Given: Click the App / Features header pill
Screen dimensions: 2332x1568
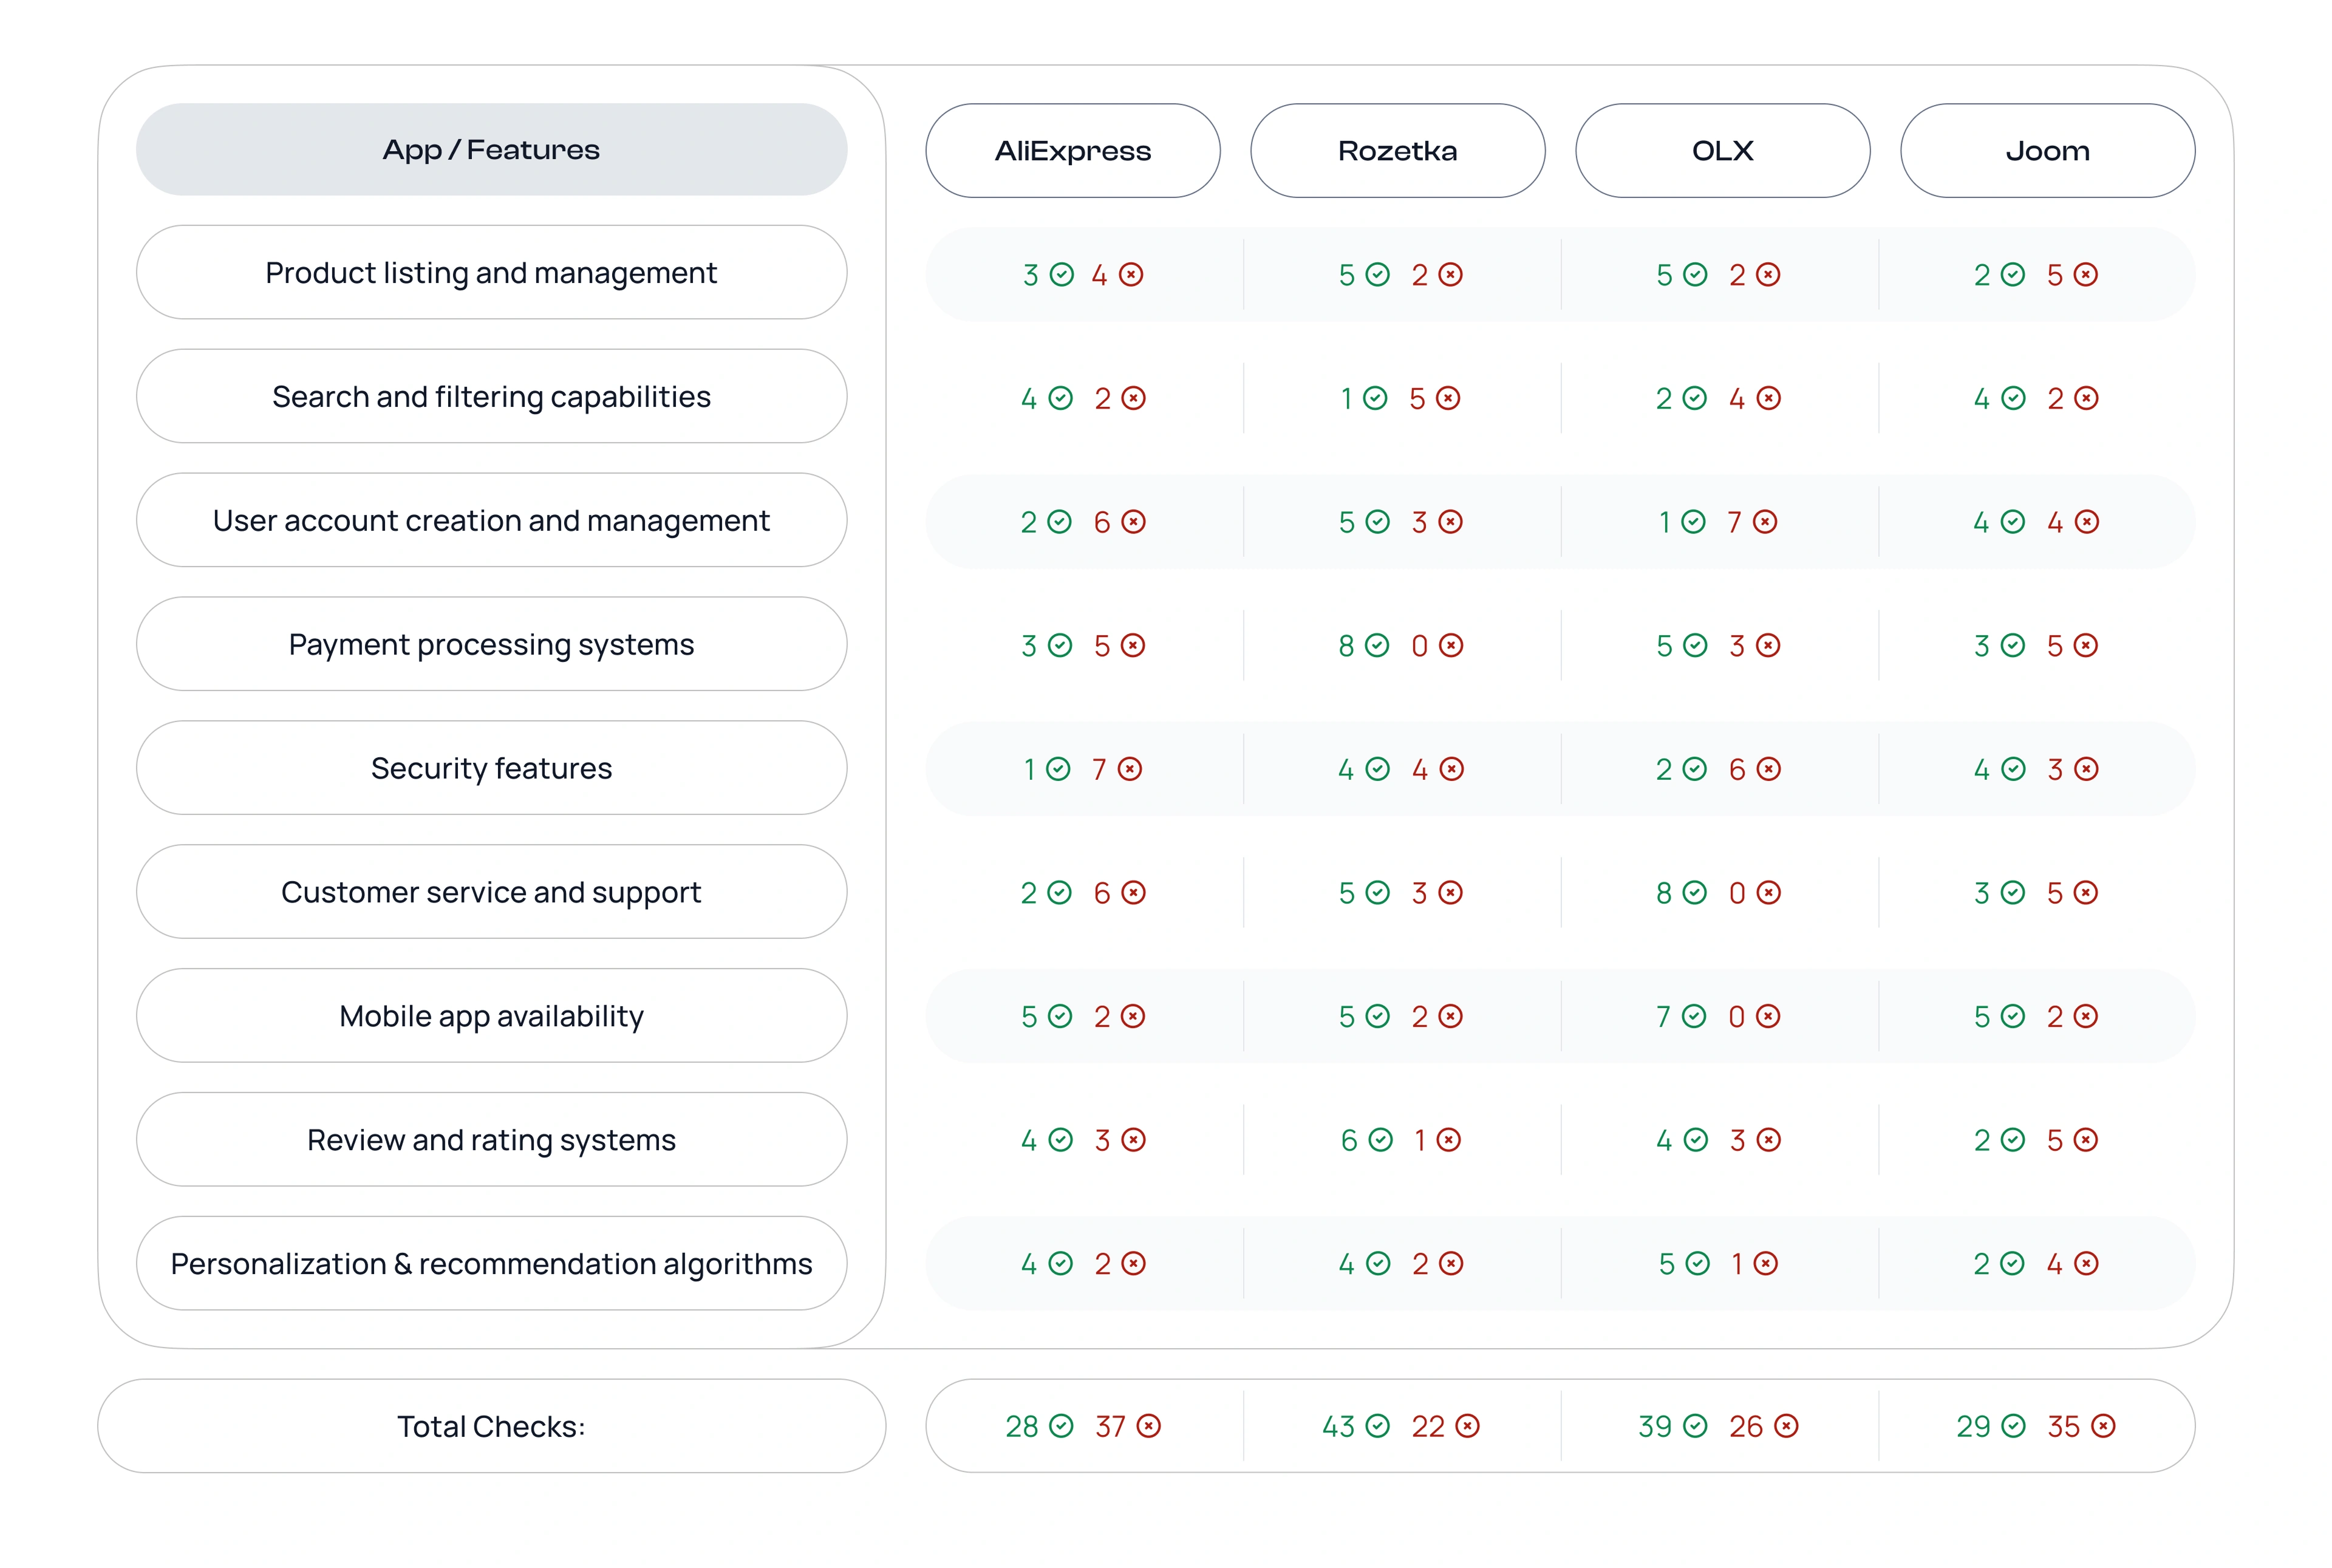Looking at the screenshot, I should click(491, 149).
